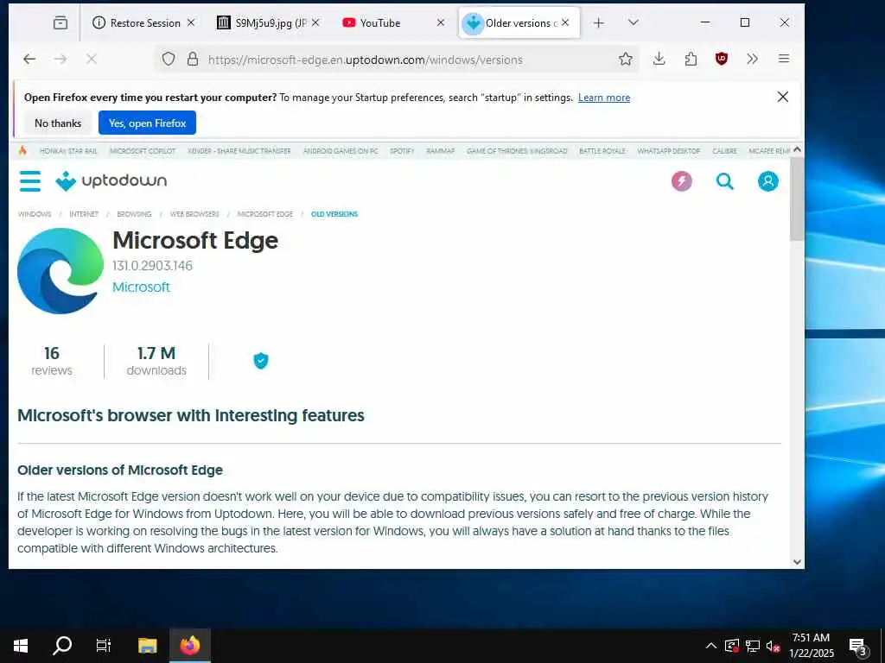Expand more tools overflow chevrons

coord(753,59)
